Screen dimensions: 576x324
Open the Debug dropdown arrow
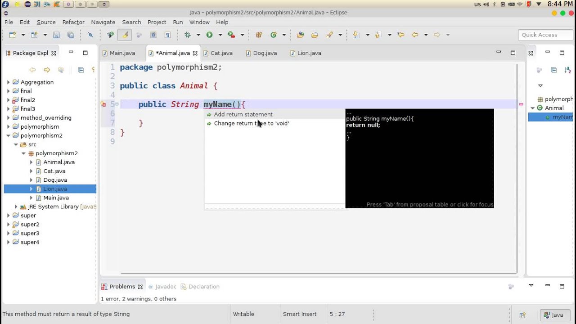tap(198, 35)
